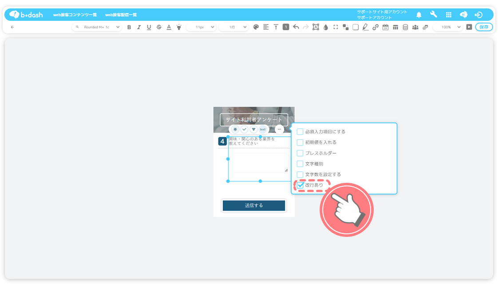This screenshot has width=498, height=288.
Task: Click the database icon
Action: coord(405,28)
